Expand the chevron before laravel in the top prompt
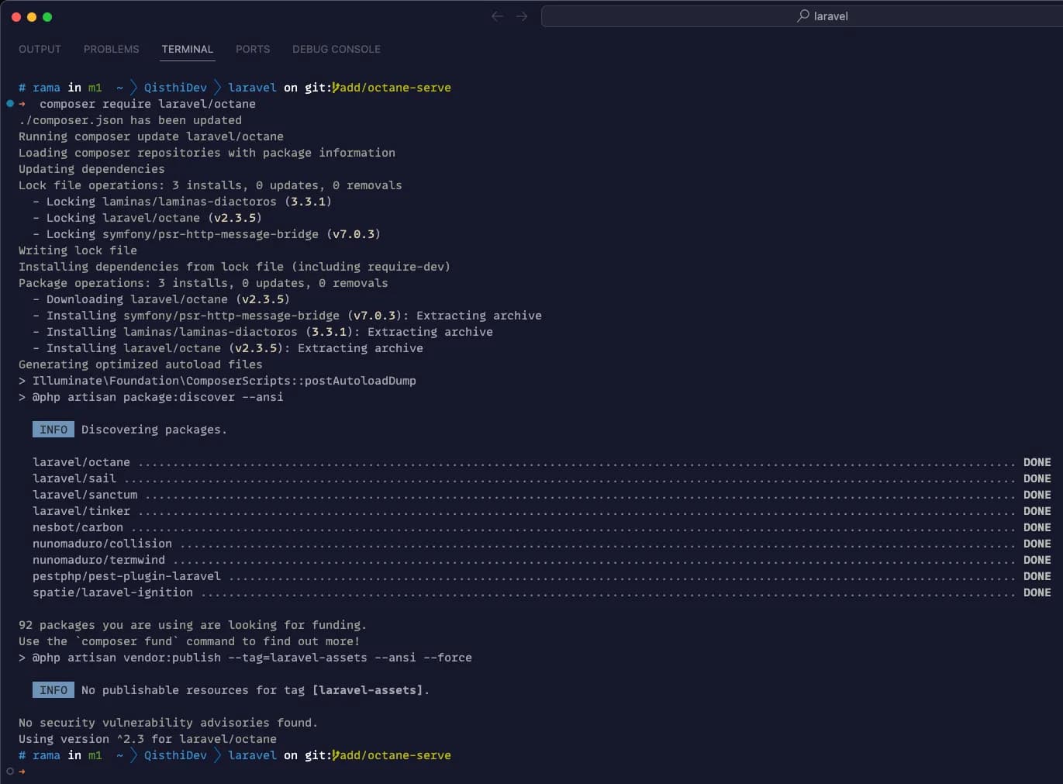The width and height of the screenshot is (1063, 784). [x=218, y=88]
